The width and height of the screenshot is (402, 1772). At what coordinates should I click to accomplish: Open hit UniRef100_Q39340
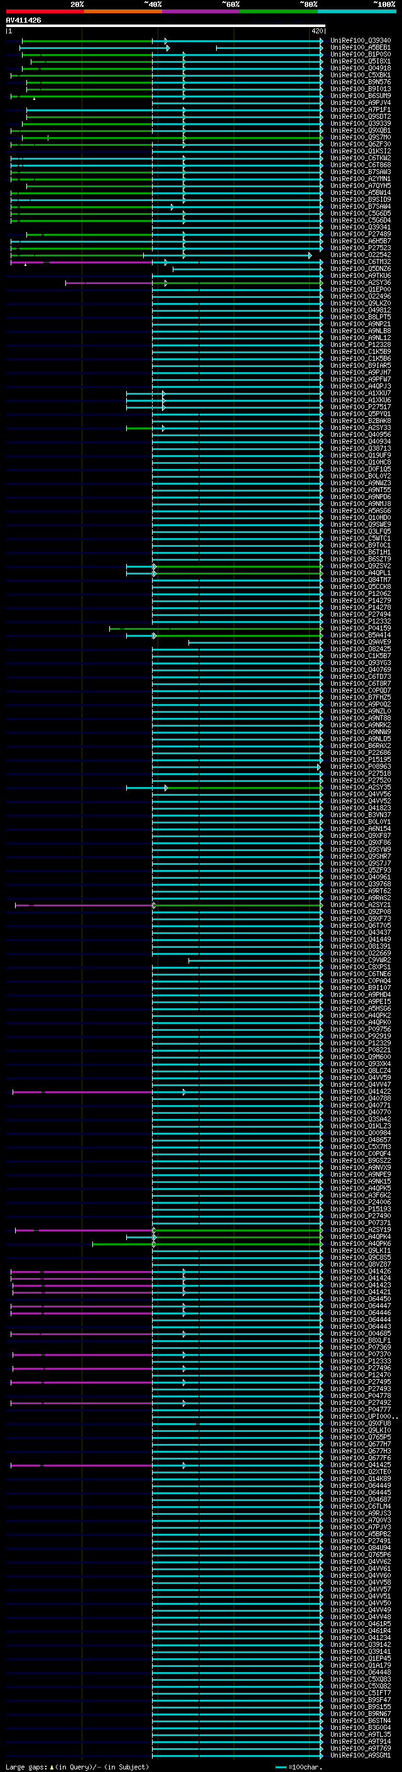click(x=361, y=41)
